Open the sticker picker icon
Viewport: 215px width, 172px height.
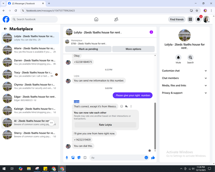pos(79,158)
